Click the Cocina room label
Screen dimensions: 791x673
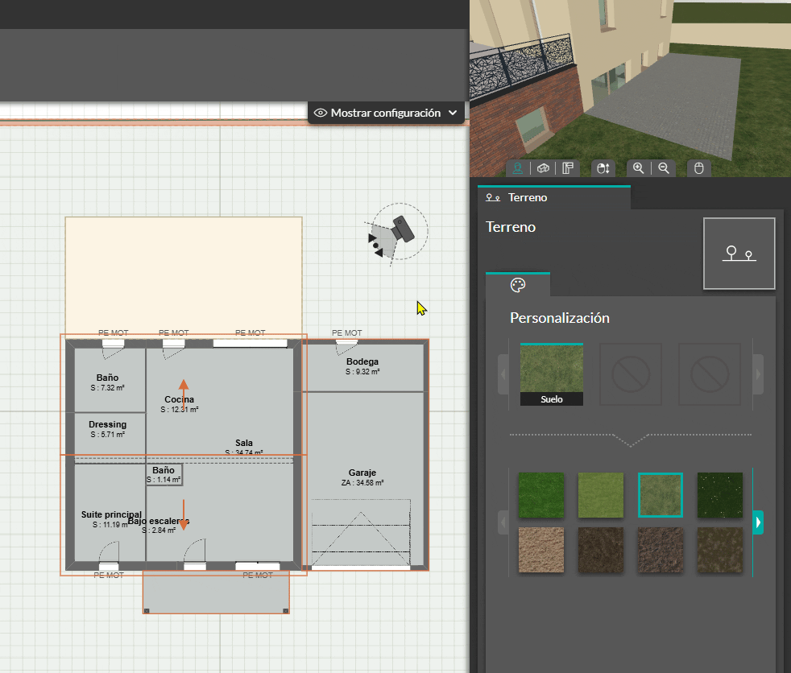click(179, 400)
